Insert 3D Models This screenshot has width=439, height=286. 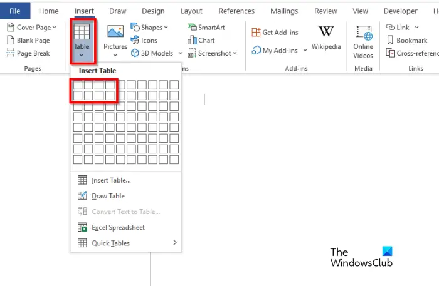point(152,53)
